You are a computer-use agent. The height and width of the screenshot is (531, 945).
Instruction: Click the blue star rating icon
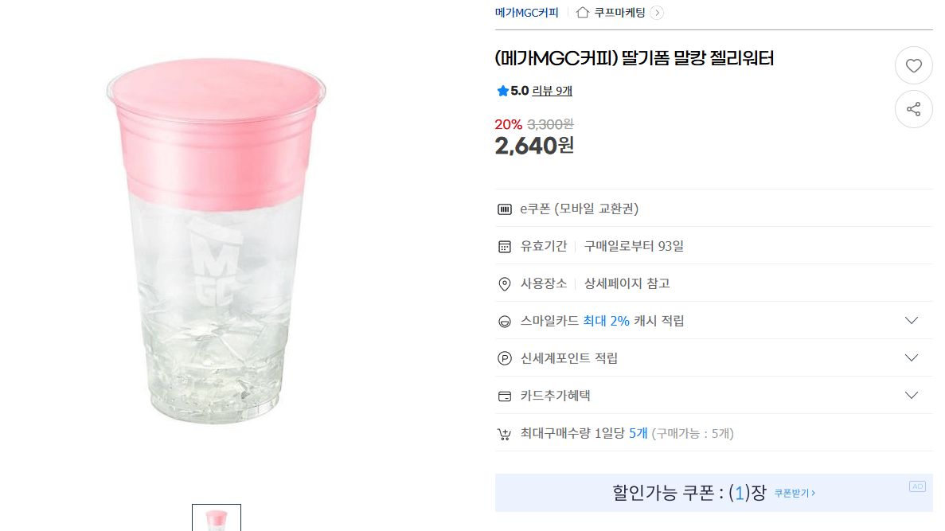tap(502, 90)
